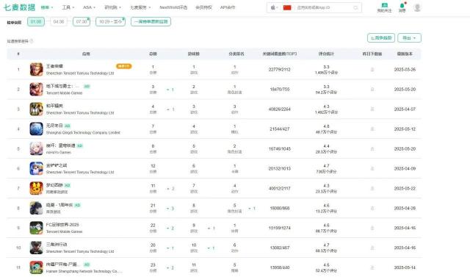Open the notification bell icon
This screenshot has width=470, height=277.
402,5
